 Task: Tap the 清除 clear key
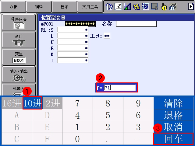[173, 103]
